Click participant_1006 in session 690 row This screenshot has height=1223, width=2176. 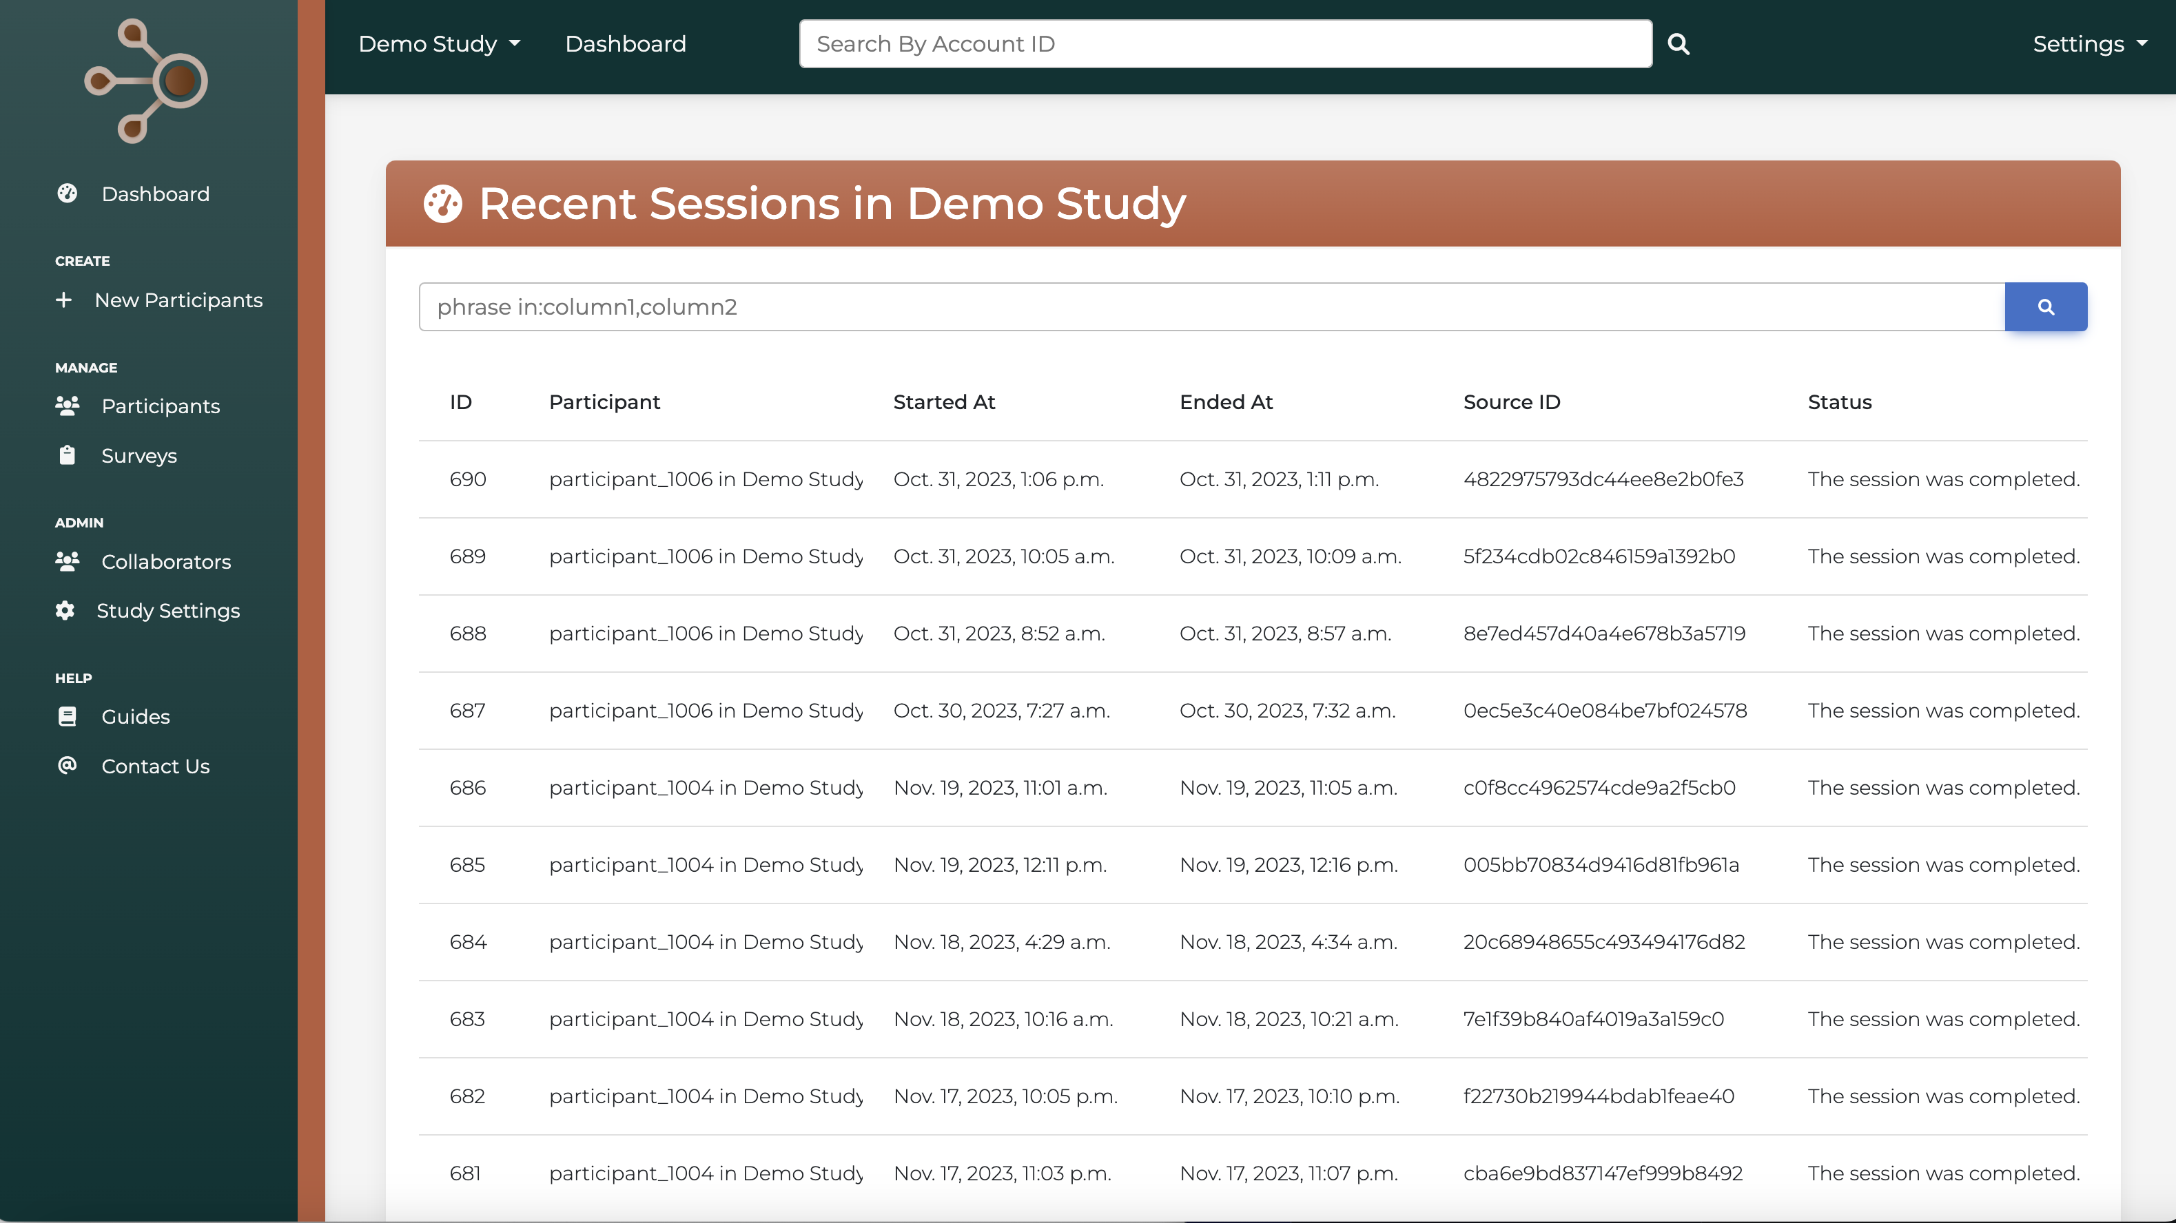click(706, 479)
